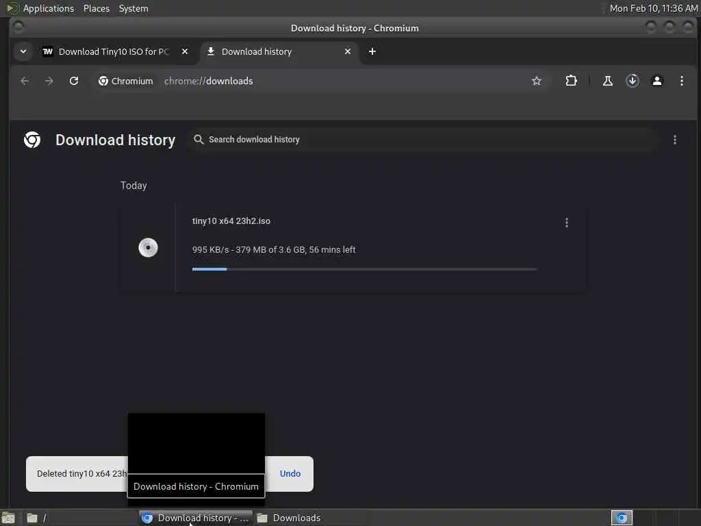Undo the deleted download
701x526 pixels.
click(x=290, y=474)
